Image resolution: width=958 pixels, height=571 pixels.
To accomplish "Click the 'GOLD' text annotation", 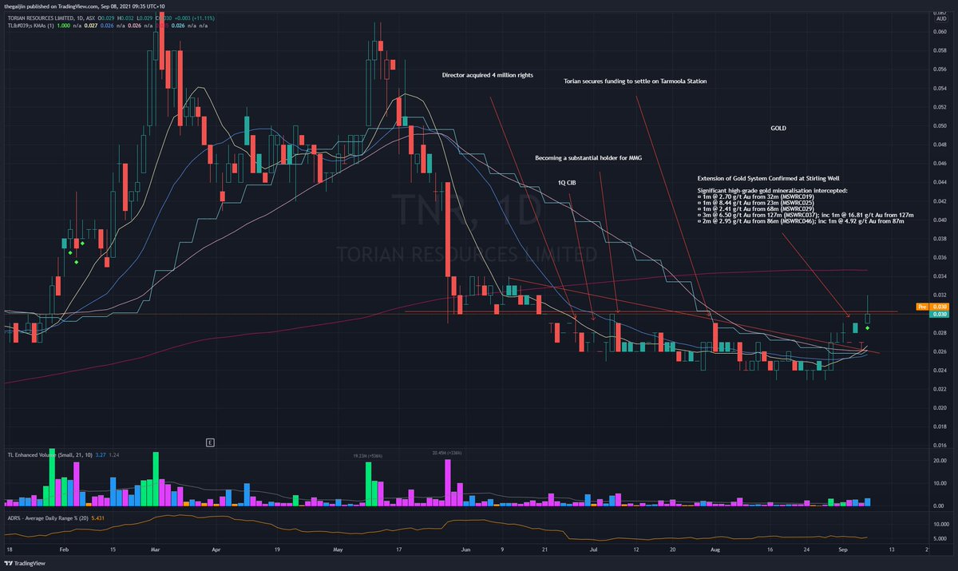I will (x=778, y=128).
